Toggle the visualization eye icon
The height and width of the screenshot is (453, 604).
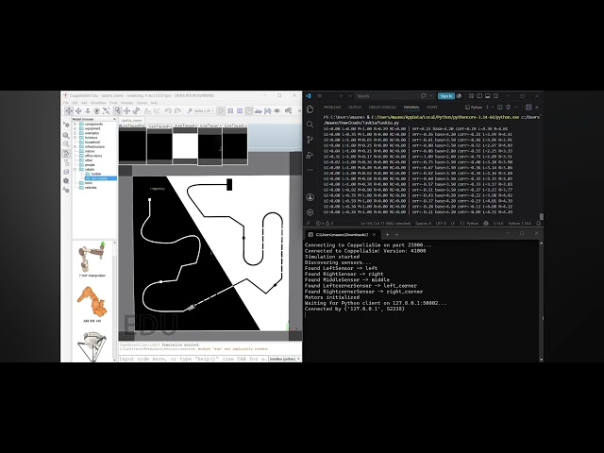tap(277, 111)
